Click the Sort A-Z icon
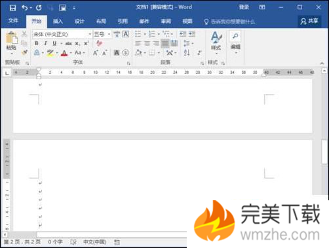Viewport: 329px width, 248px height. 187,52
